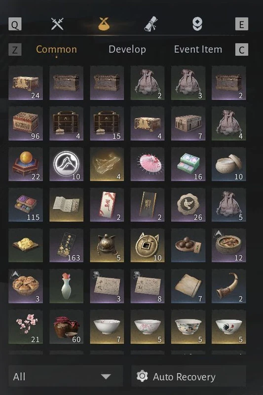Switch to the Develop tab
The width and height of the screenshot is (263, 395).
127,49
